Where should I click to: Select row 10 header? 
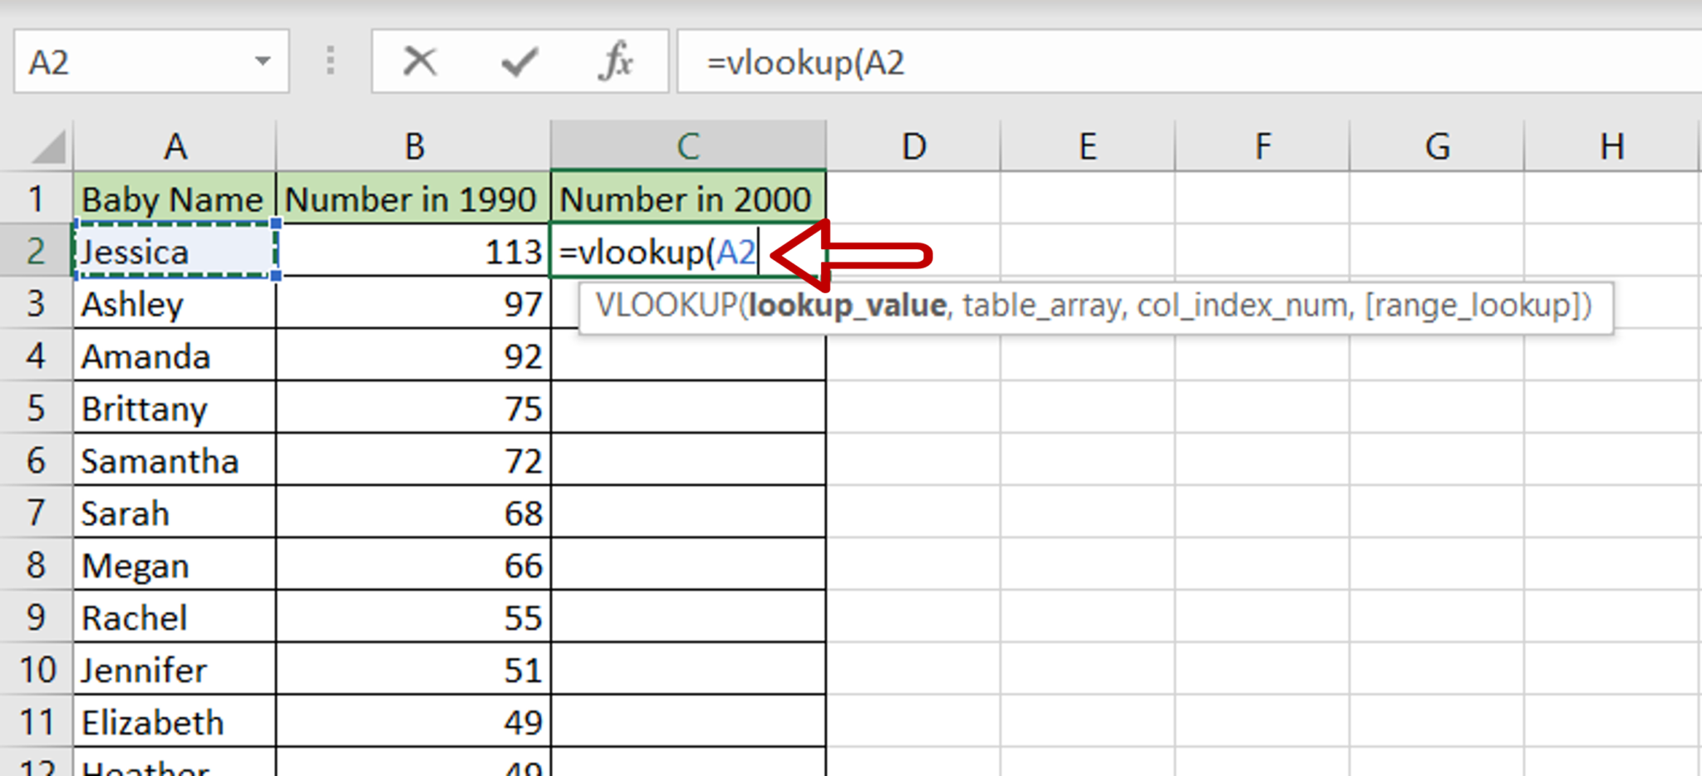click(x=36, y=669)
